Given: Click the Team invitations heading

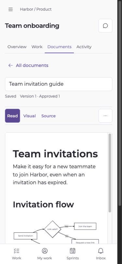Looking at the screenshot, I should point(55,154).
